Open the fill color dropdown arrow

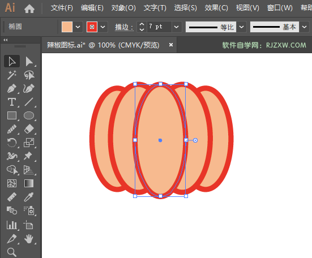tap(78, 27)
